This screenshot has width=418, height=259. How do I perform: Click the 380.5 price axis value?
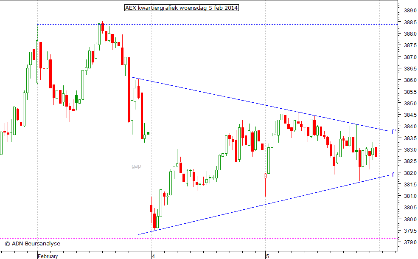[410, 208]
